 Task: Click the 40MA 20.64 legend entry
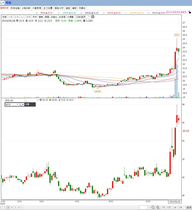tap(156, 13)
